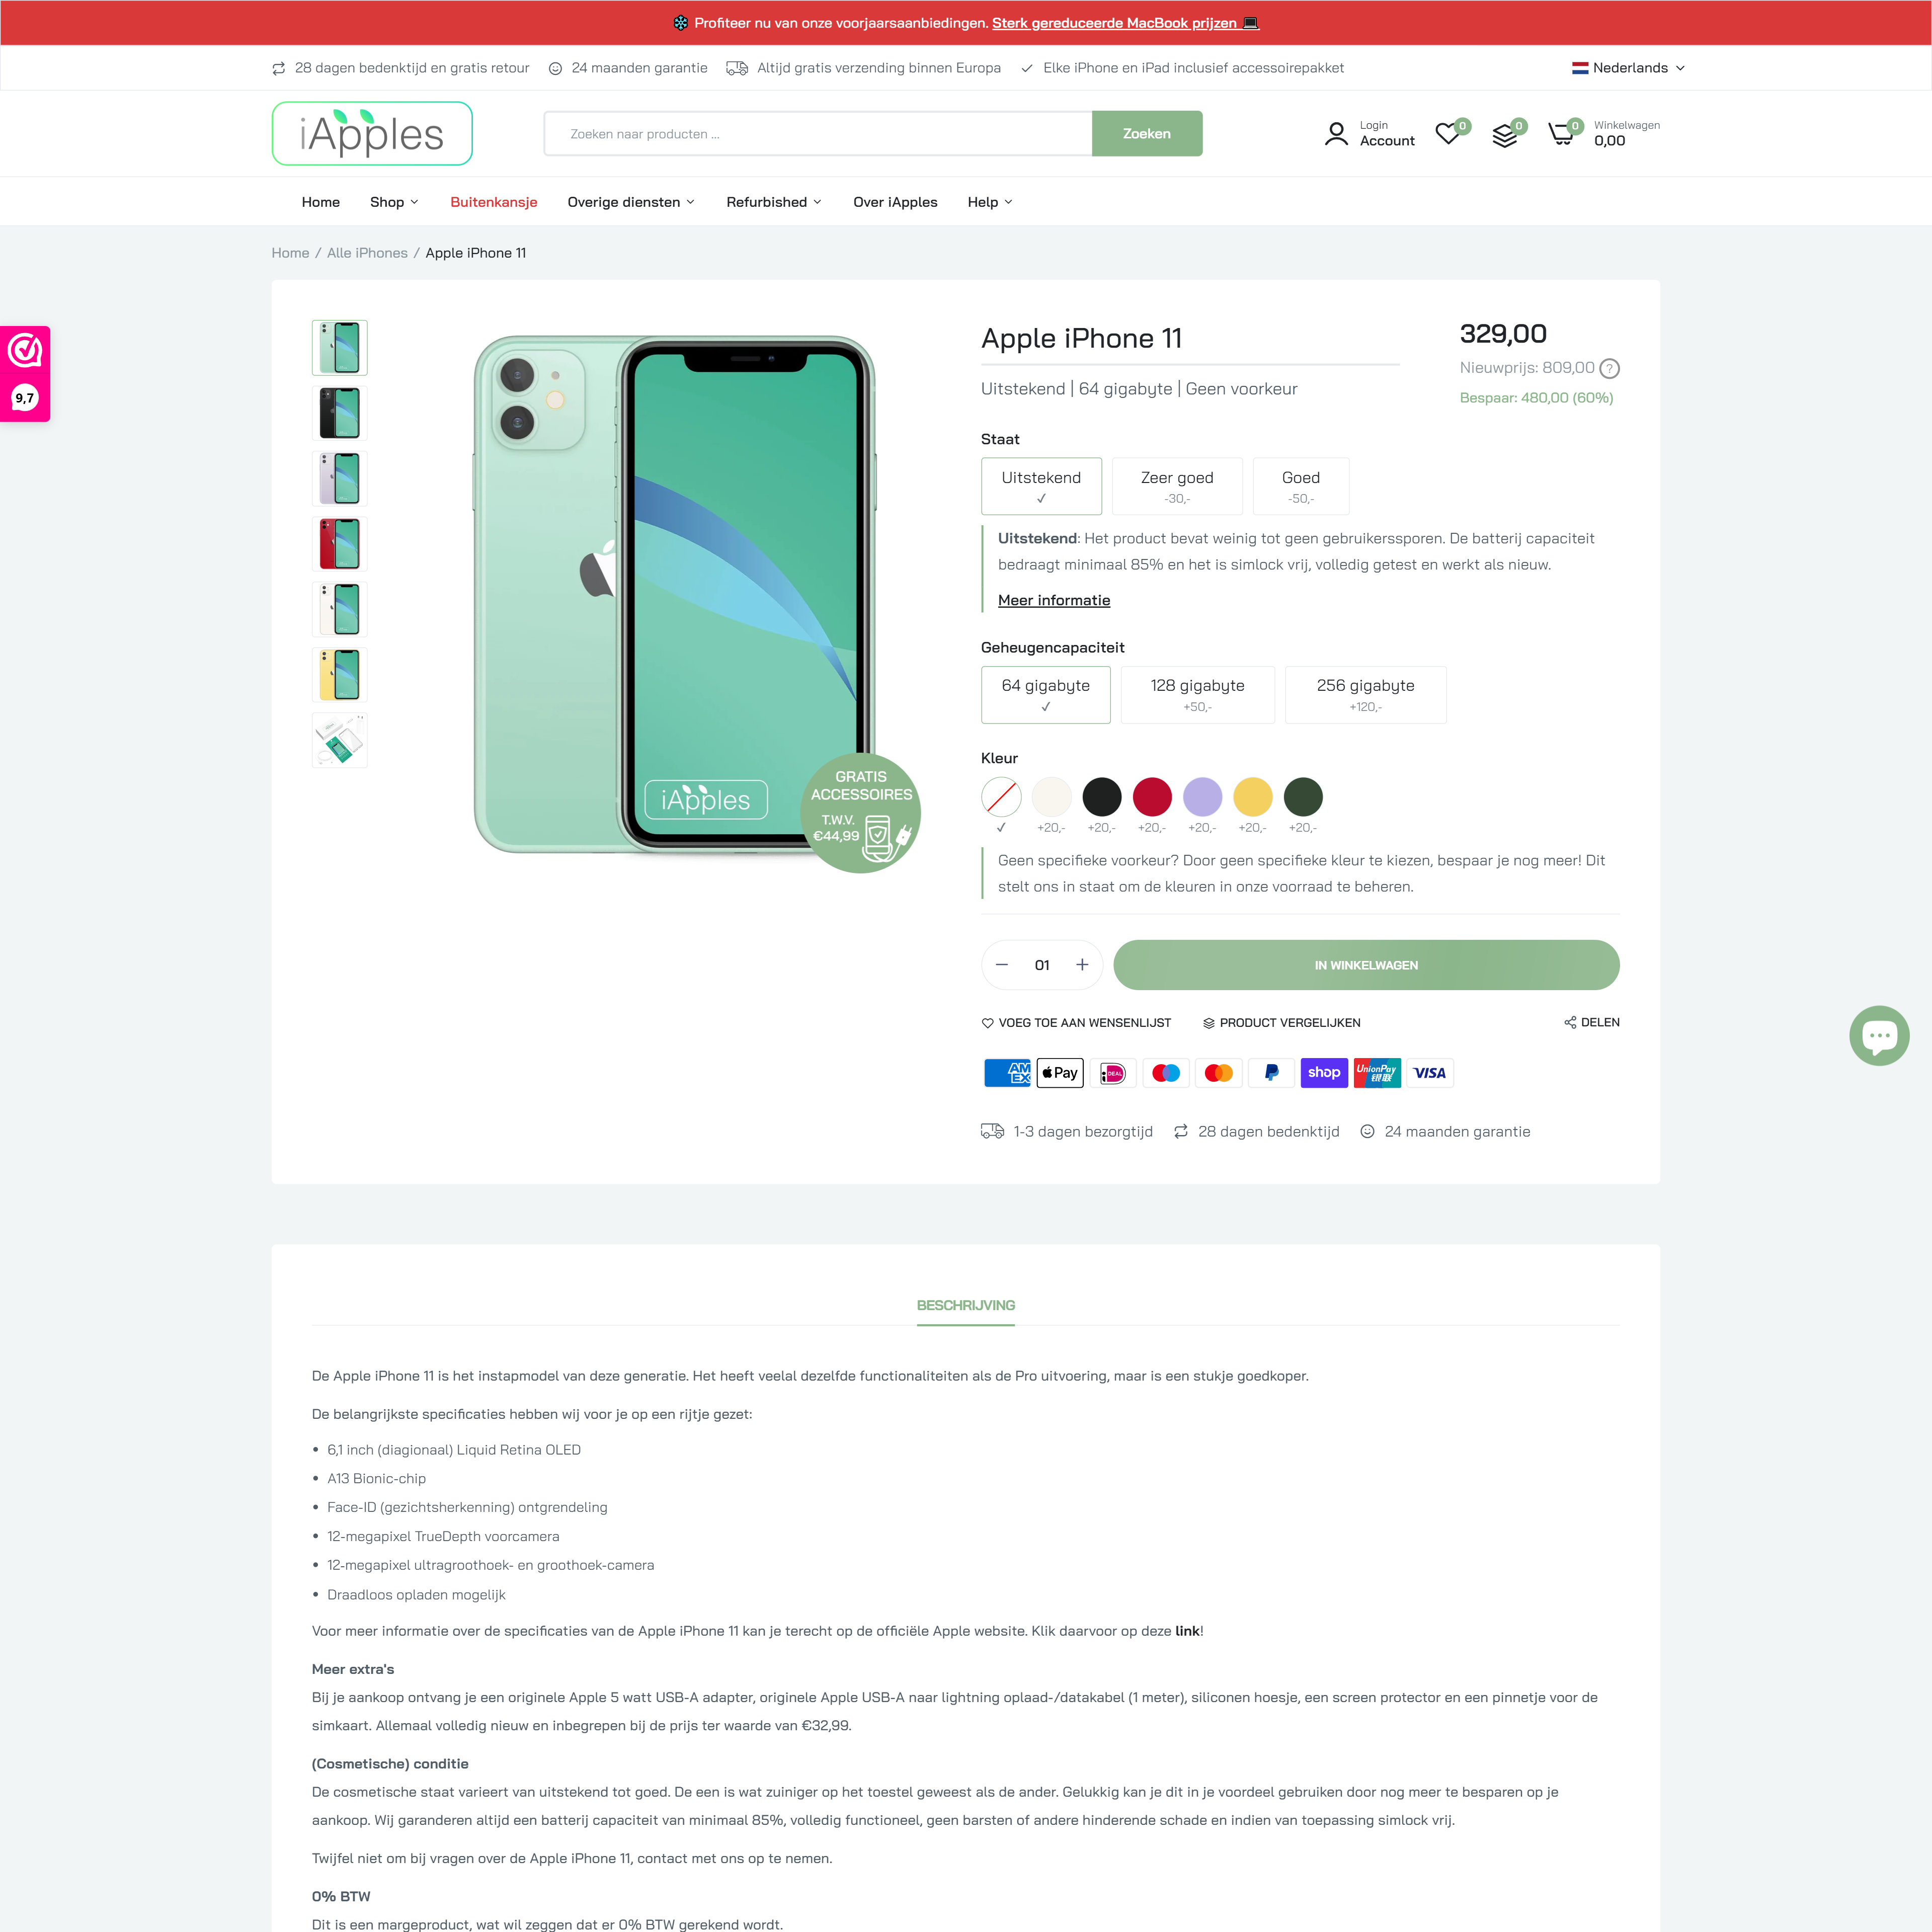Pick the red color swatch
This screenshot has width=1932, height=1932.
(x=1152, y=797)
